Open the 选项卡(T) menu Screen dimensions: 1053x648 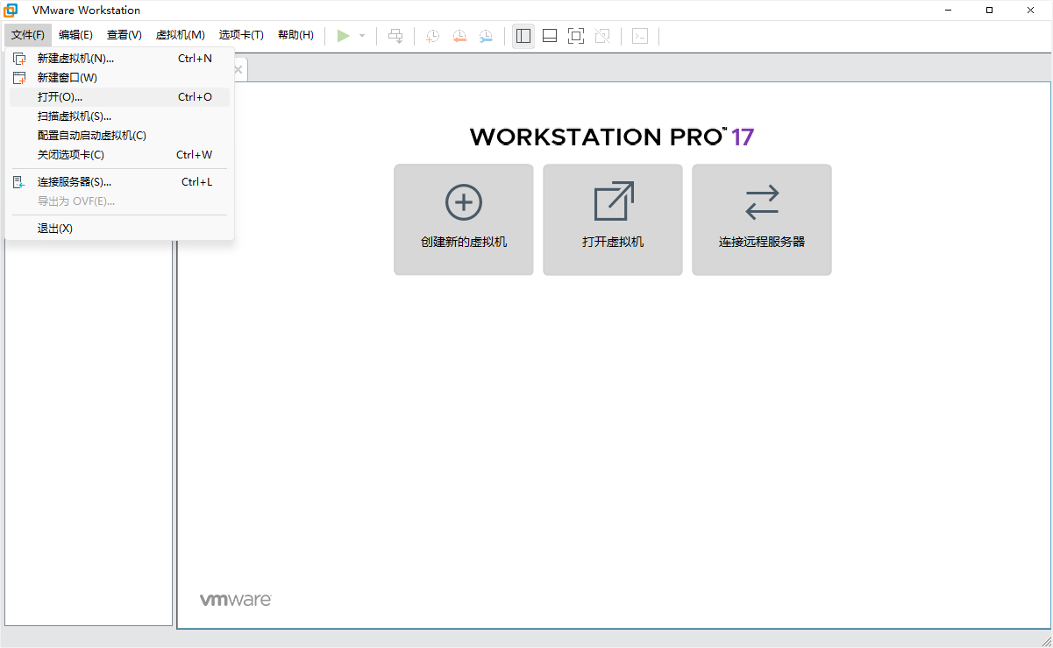coord(241,35)
